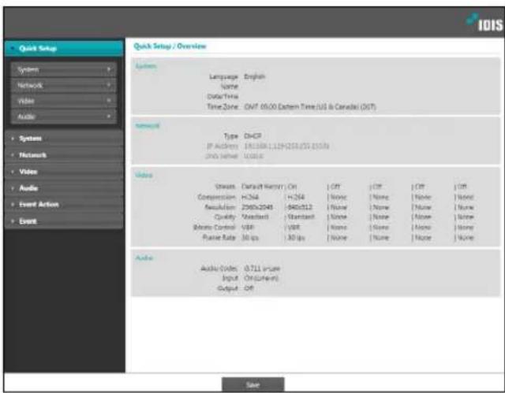Select the Language value English
Screen dimensions: 505x393
[x=254, y=76]
